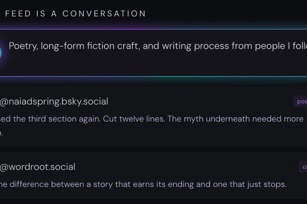Open the @naiadspring.bsky.social profile link

[x=54, y=102]
